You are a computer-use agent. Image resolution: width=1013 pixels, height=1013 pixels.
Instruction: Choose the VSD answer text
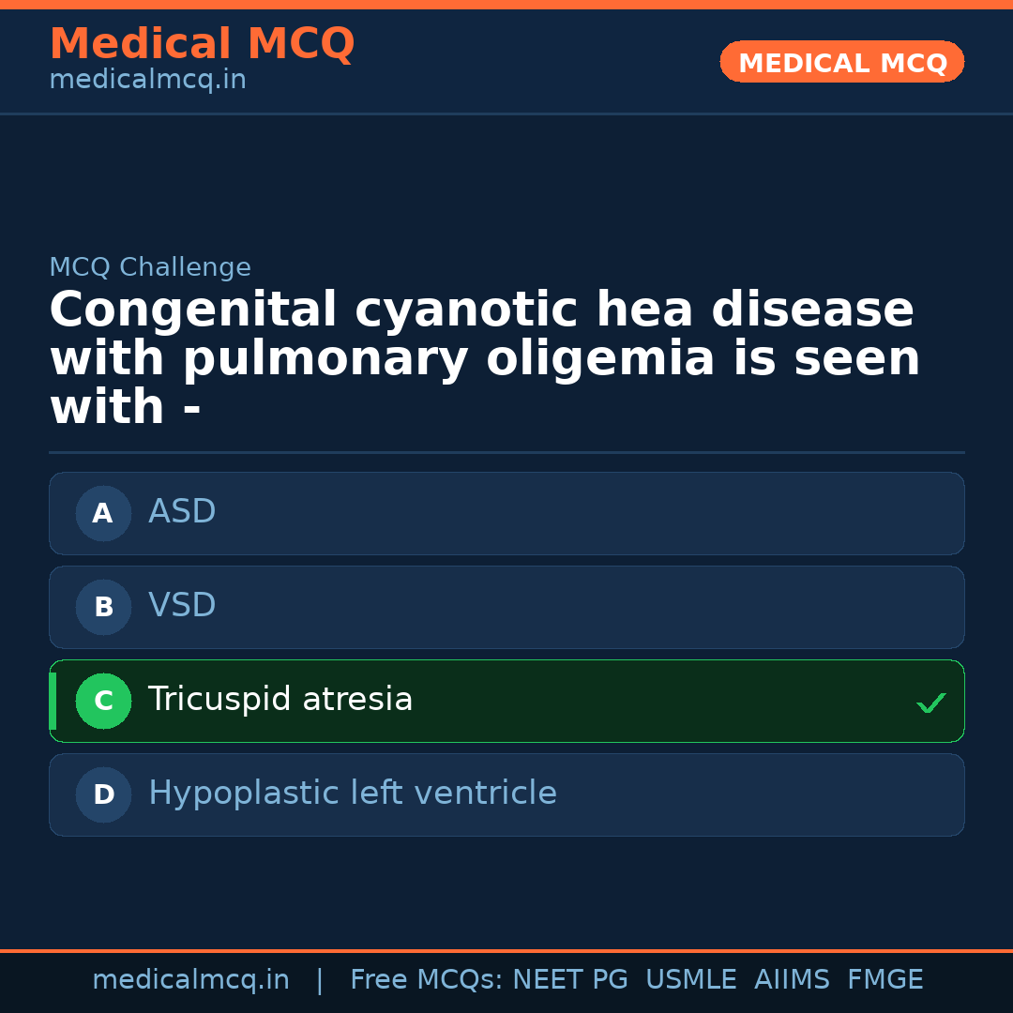[182, 606]
